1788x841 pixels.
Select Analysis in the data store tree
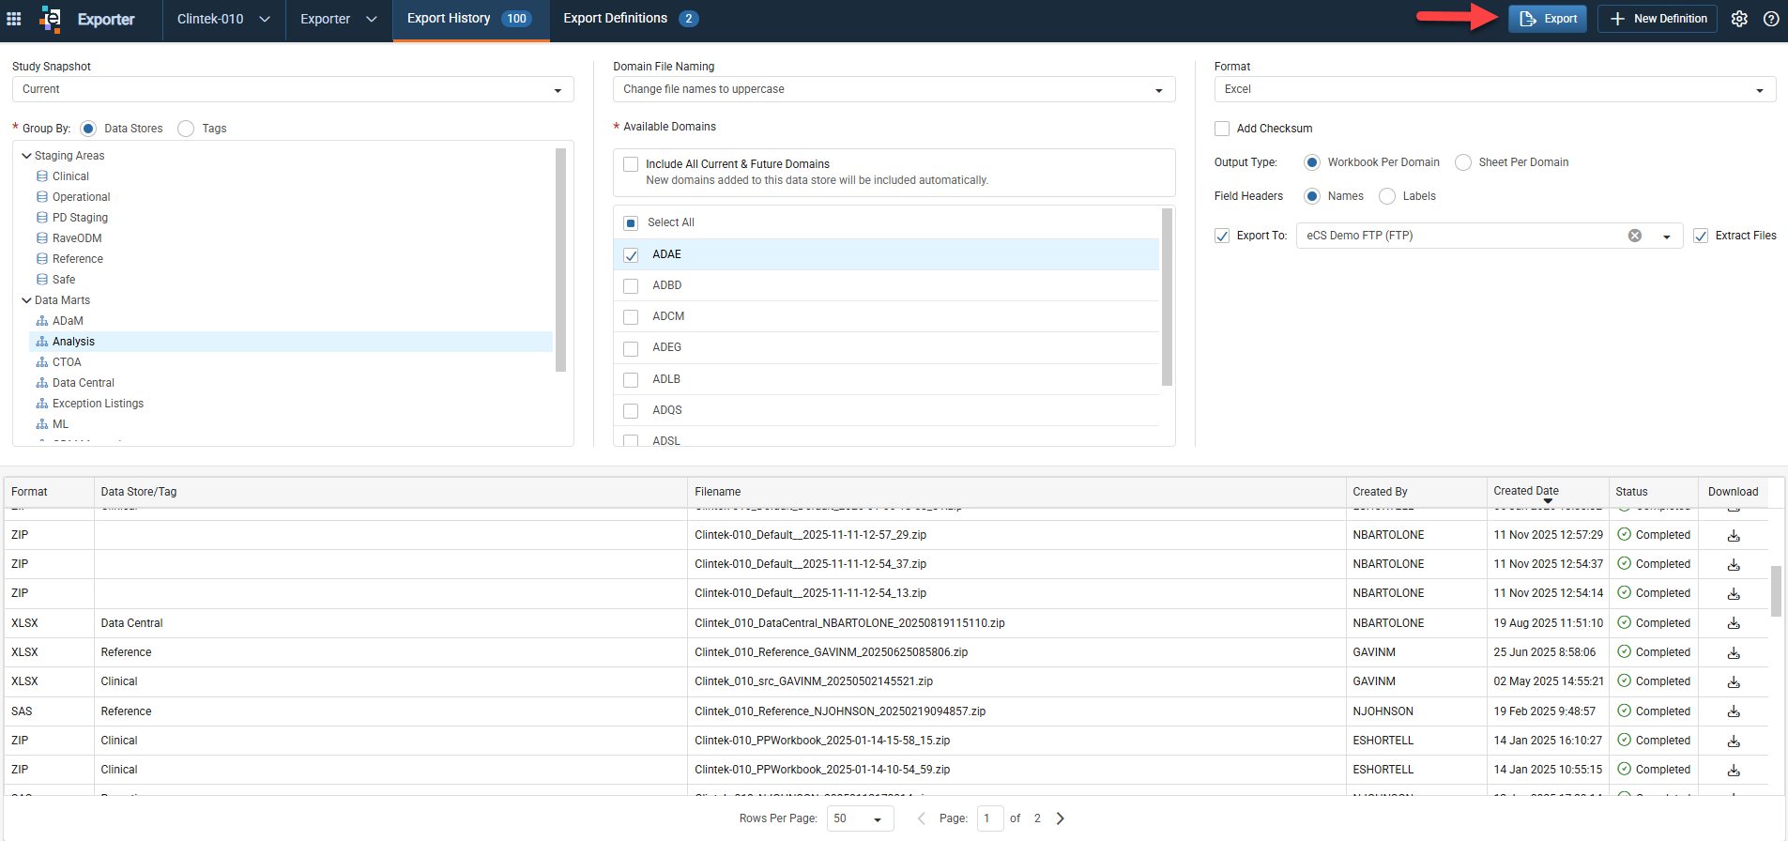291,342
